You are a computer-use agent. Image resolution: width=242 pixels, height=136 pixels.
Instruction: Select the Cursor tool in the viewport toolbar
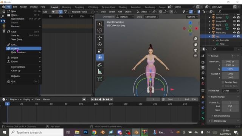pos(100,30)
